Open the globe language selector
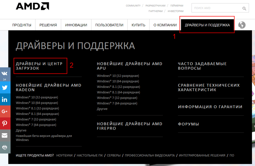The image size is (255, 166). [x=242, y=25]
